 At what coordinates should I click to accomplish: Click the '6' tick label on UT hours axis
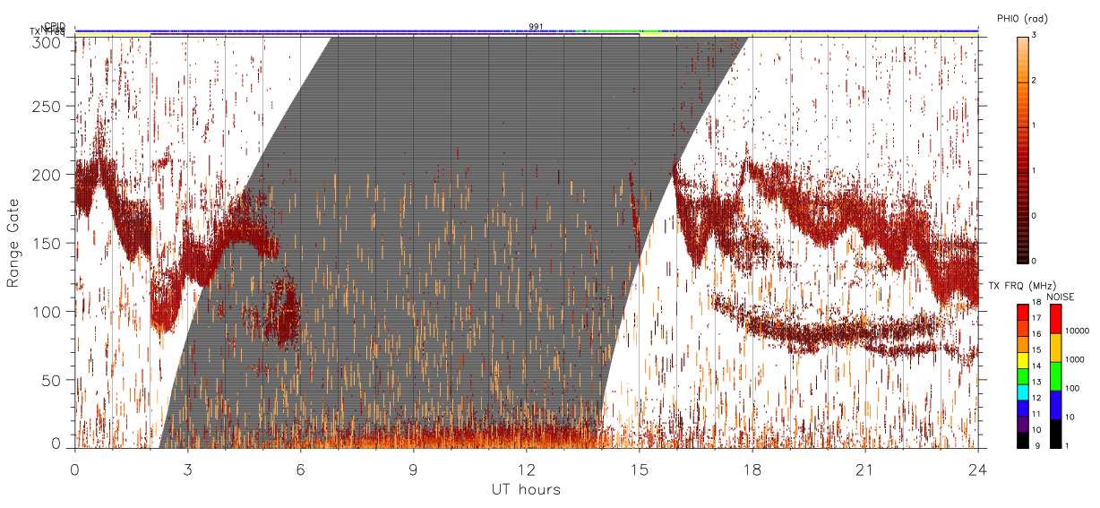[x=300, y=469]
